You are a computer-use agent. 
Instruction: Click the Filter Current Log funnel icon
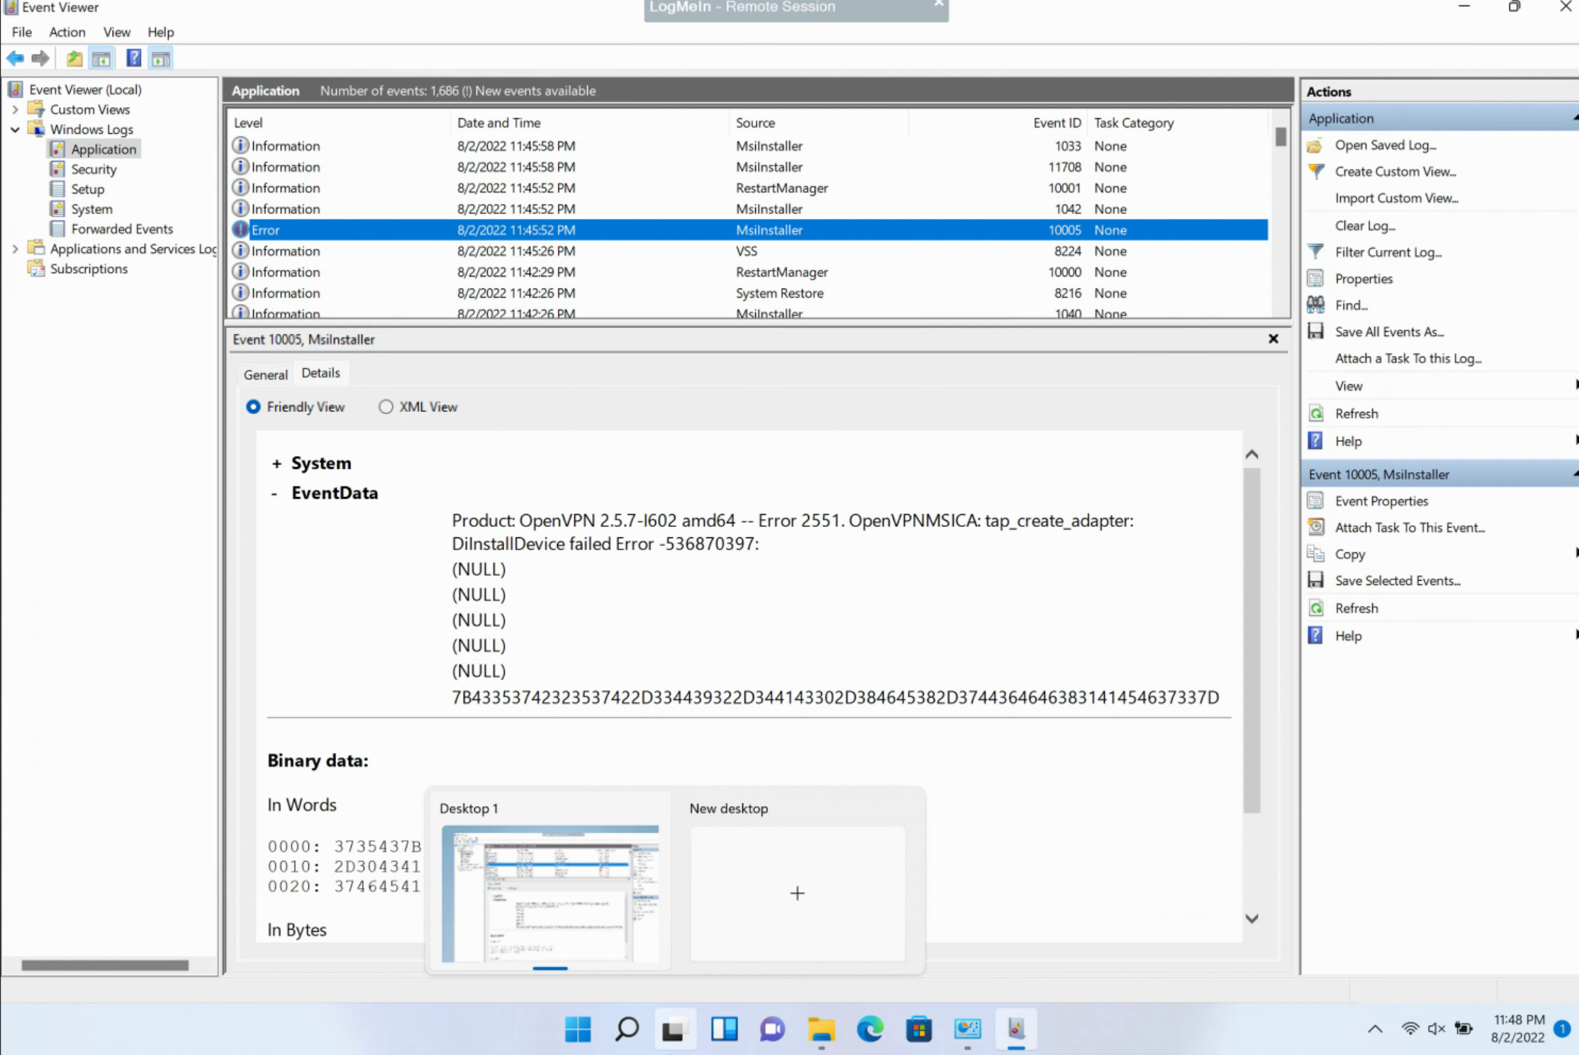pos(1316,252)
